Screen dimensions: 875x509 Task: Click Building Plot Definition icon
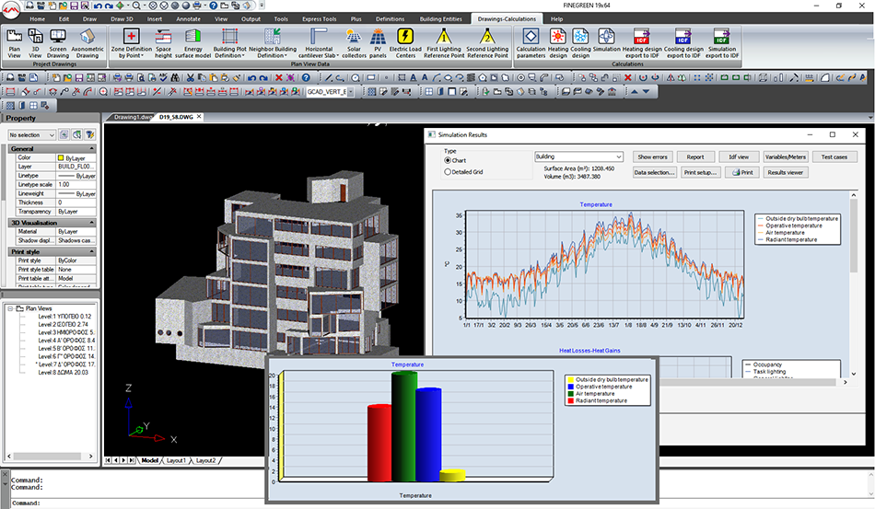coord(229,43)
